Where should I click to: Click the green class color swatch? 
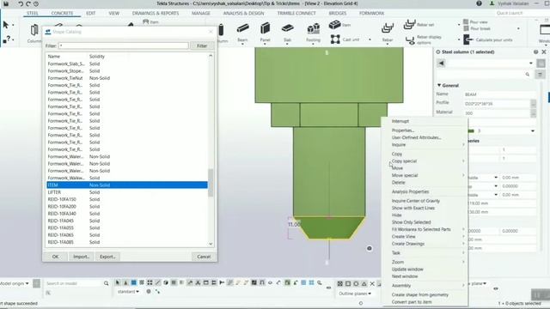[x=471, y=131]
